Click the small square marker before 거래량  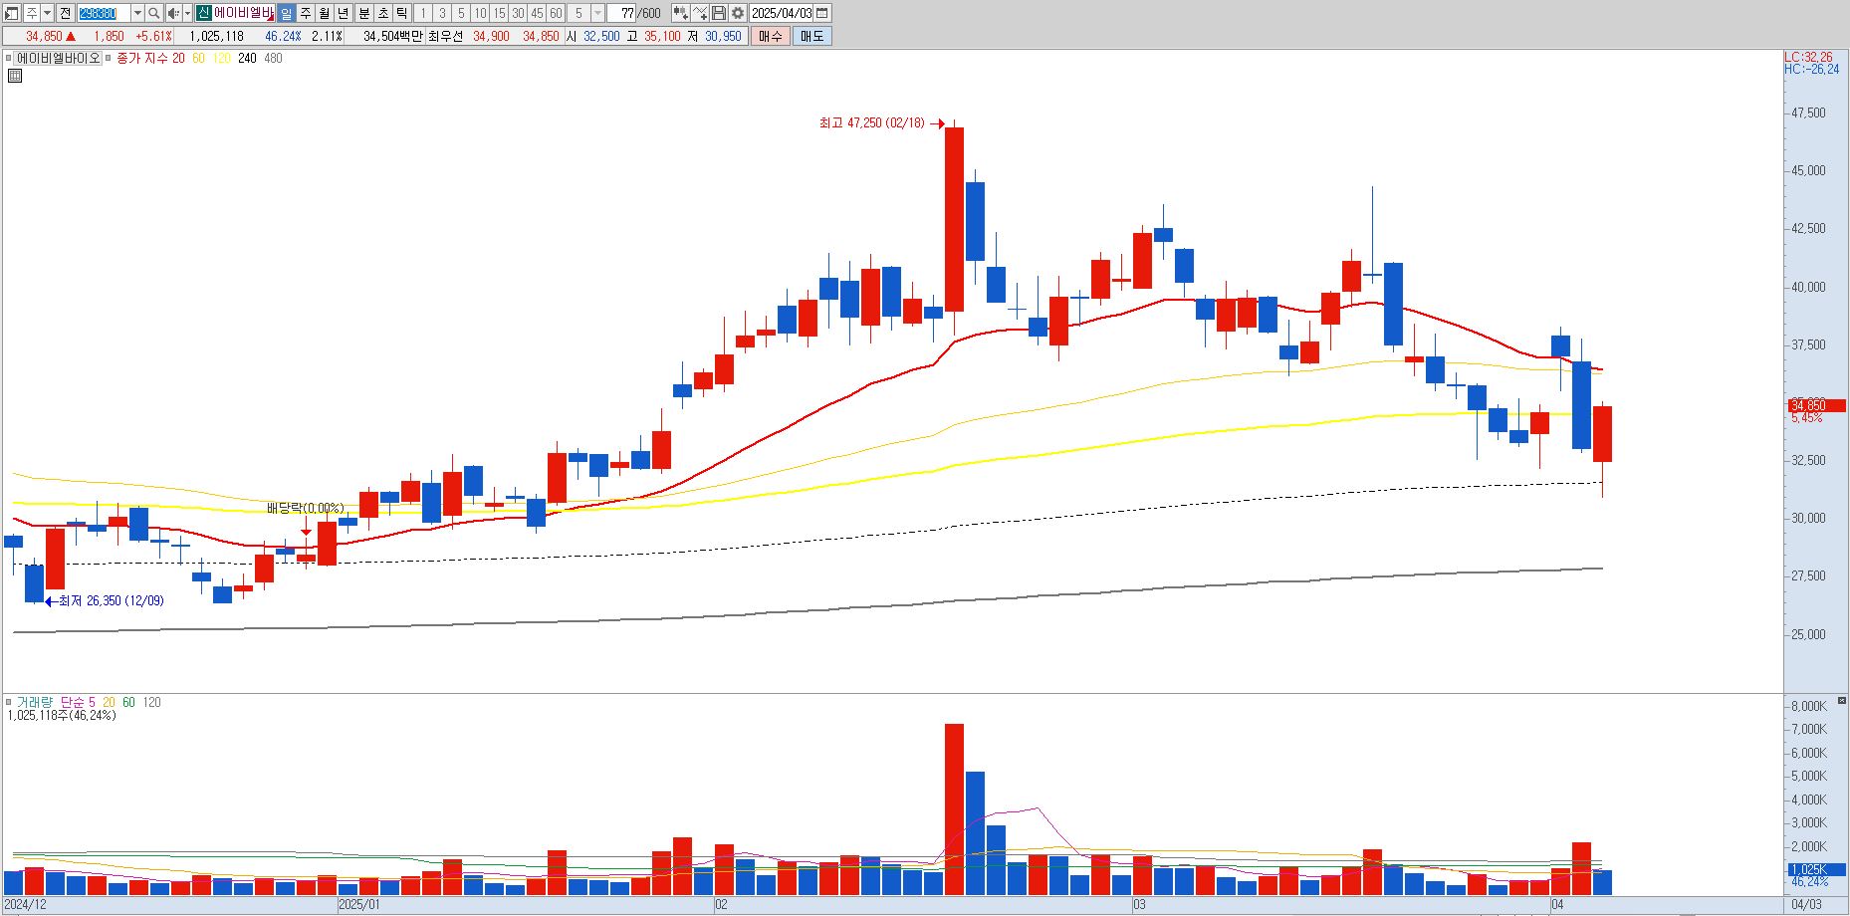[9, 702]
